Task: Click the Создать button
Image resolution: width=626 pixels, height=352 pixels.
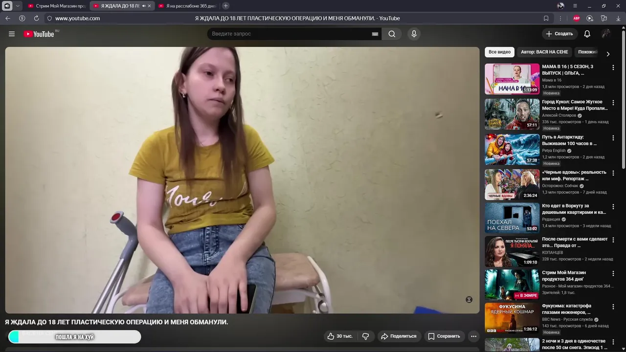Action: pyautogui.click(x=559, y=34)
